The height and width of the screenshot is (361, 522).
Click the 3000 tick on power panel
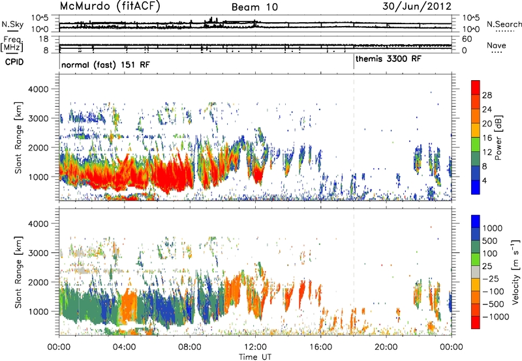click(x=38, y=119)
